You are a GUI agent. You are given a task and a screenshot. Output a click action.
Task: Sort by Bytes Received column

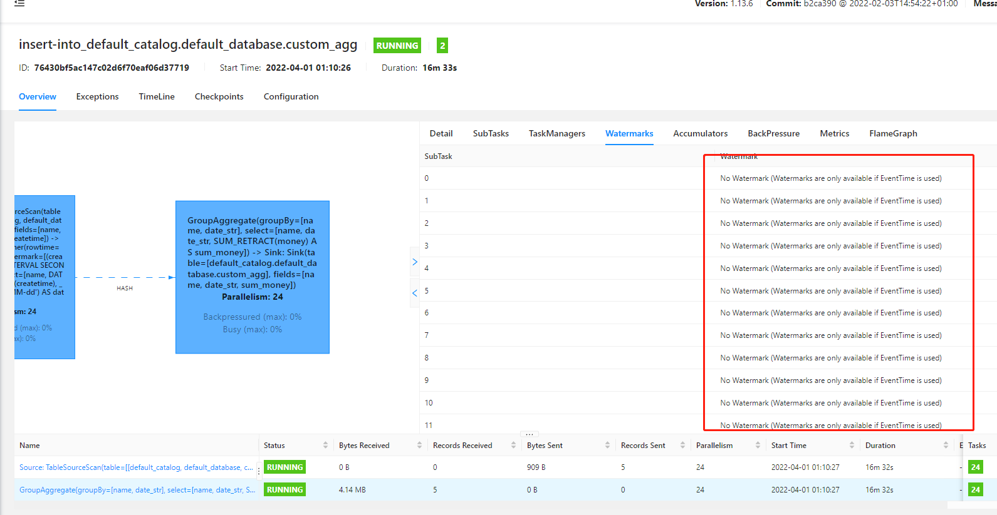click(x=419, y=445)
